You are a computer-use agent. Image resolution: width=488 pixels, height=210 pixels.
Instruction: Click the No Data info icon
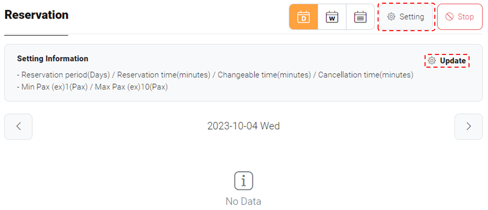point(244,180)
